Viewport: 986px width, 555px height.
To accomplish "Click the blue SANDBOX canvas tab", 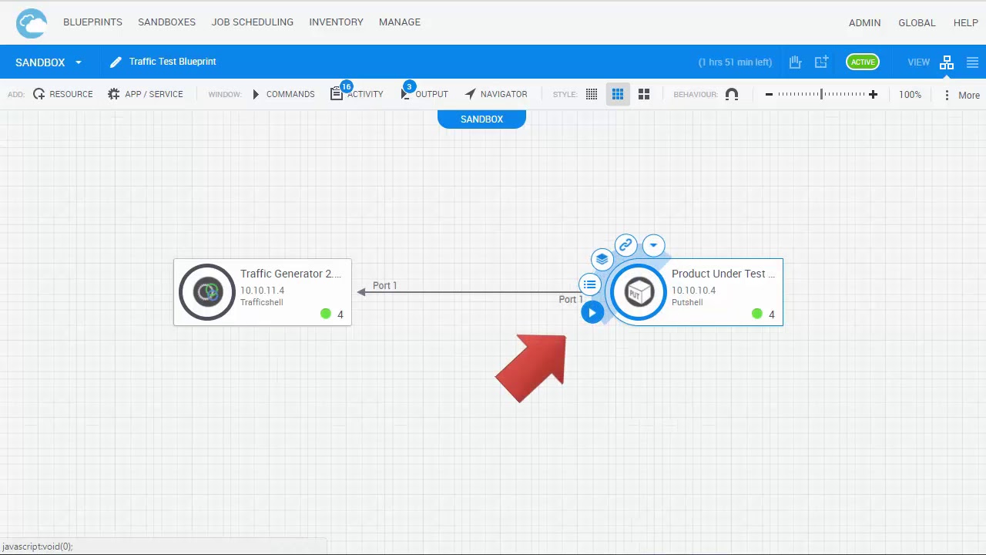I will (481, 119).
